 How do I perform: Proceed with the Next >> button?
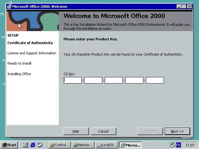pyautogui.click(x=177, y=131)
